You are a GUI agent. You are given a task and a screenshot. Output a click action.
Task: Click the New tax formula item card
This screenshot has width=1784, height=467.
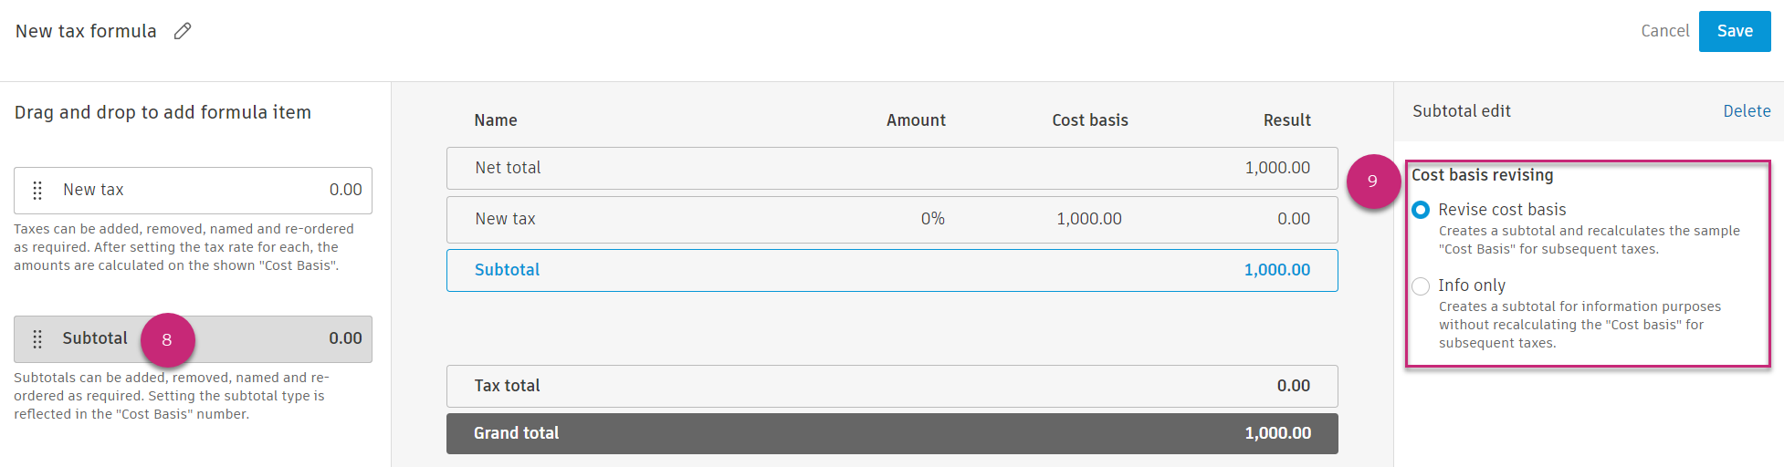(x=193, y=190)
